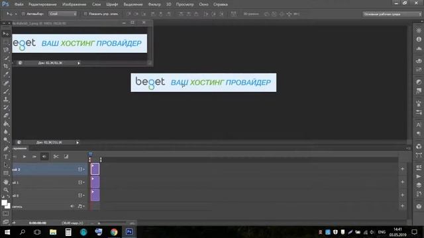Add media to bottom video track

[x=402, y=195]
